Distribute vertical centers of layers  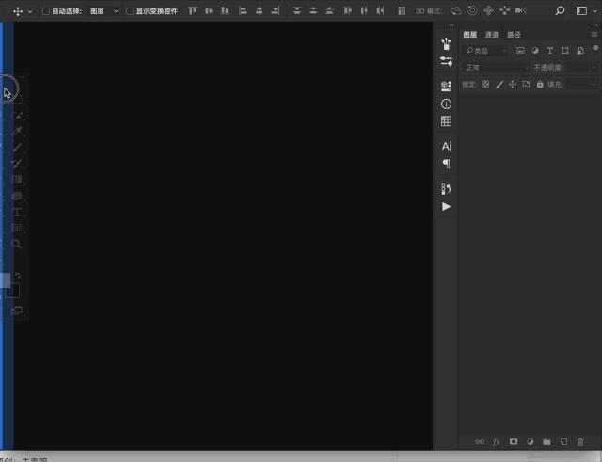point(313,10)
